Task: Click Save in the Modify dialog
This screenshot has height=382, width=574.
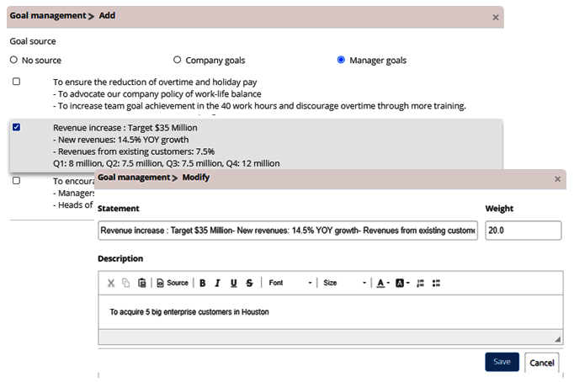Action: tap(502, 362)
